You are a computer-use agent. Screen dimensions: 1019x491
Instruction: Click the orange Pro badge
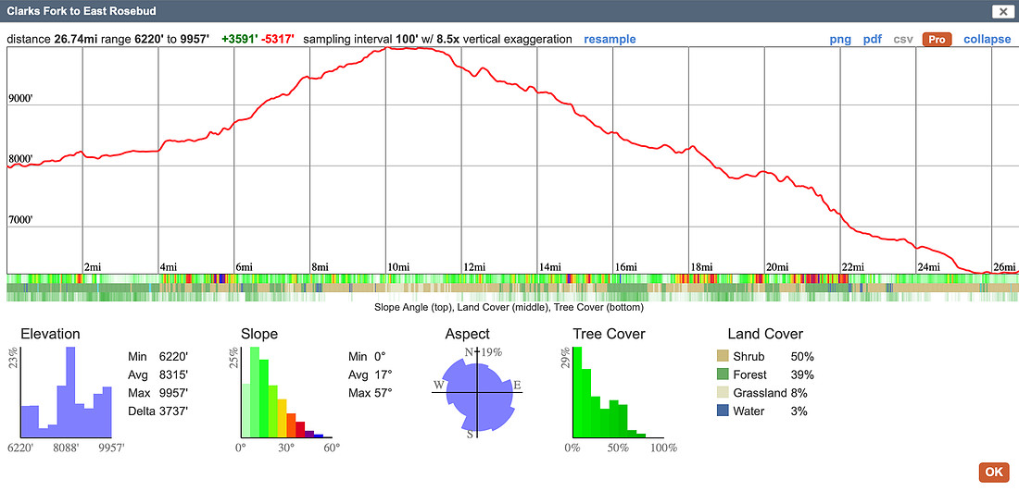click(937, 39)
